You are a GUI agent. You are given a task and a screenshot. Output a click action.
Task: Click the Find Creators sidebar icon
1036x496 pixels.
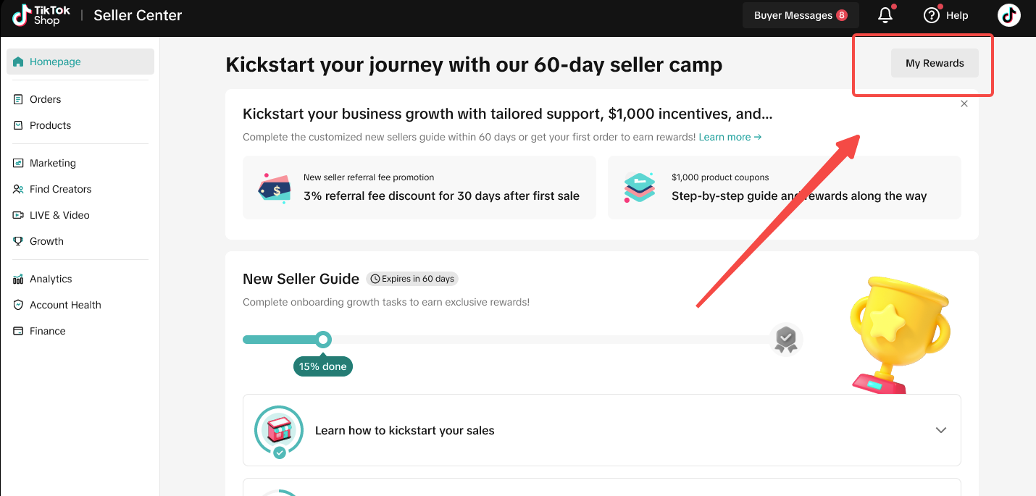[18, 189]
